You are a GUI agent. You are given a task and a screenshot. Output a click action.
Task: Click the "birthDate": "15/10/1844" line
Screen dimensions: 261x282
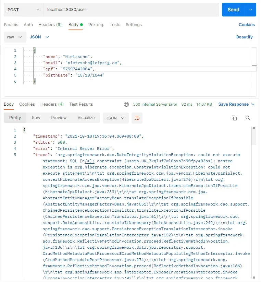point(74,75)
